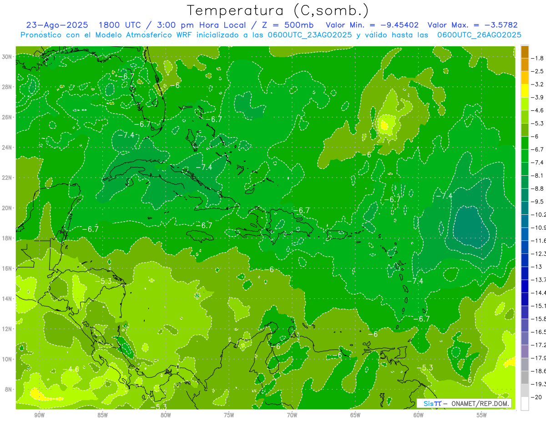Click the '0600UTC_26AGO2025' valid-until timestamp

[x=479, y=35]
